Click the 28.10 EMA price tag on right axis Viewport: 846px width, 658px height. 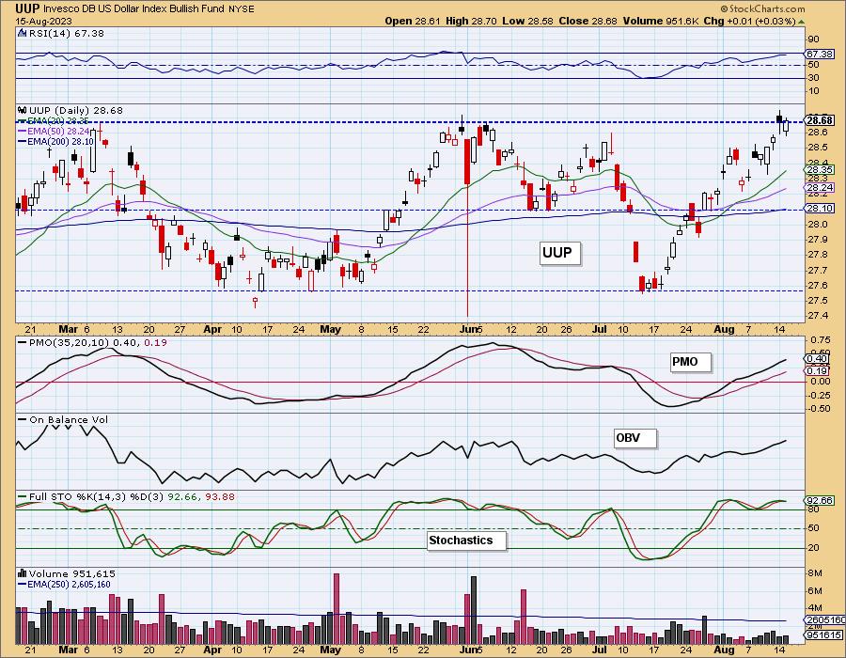[x=820, y=208]
